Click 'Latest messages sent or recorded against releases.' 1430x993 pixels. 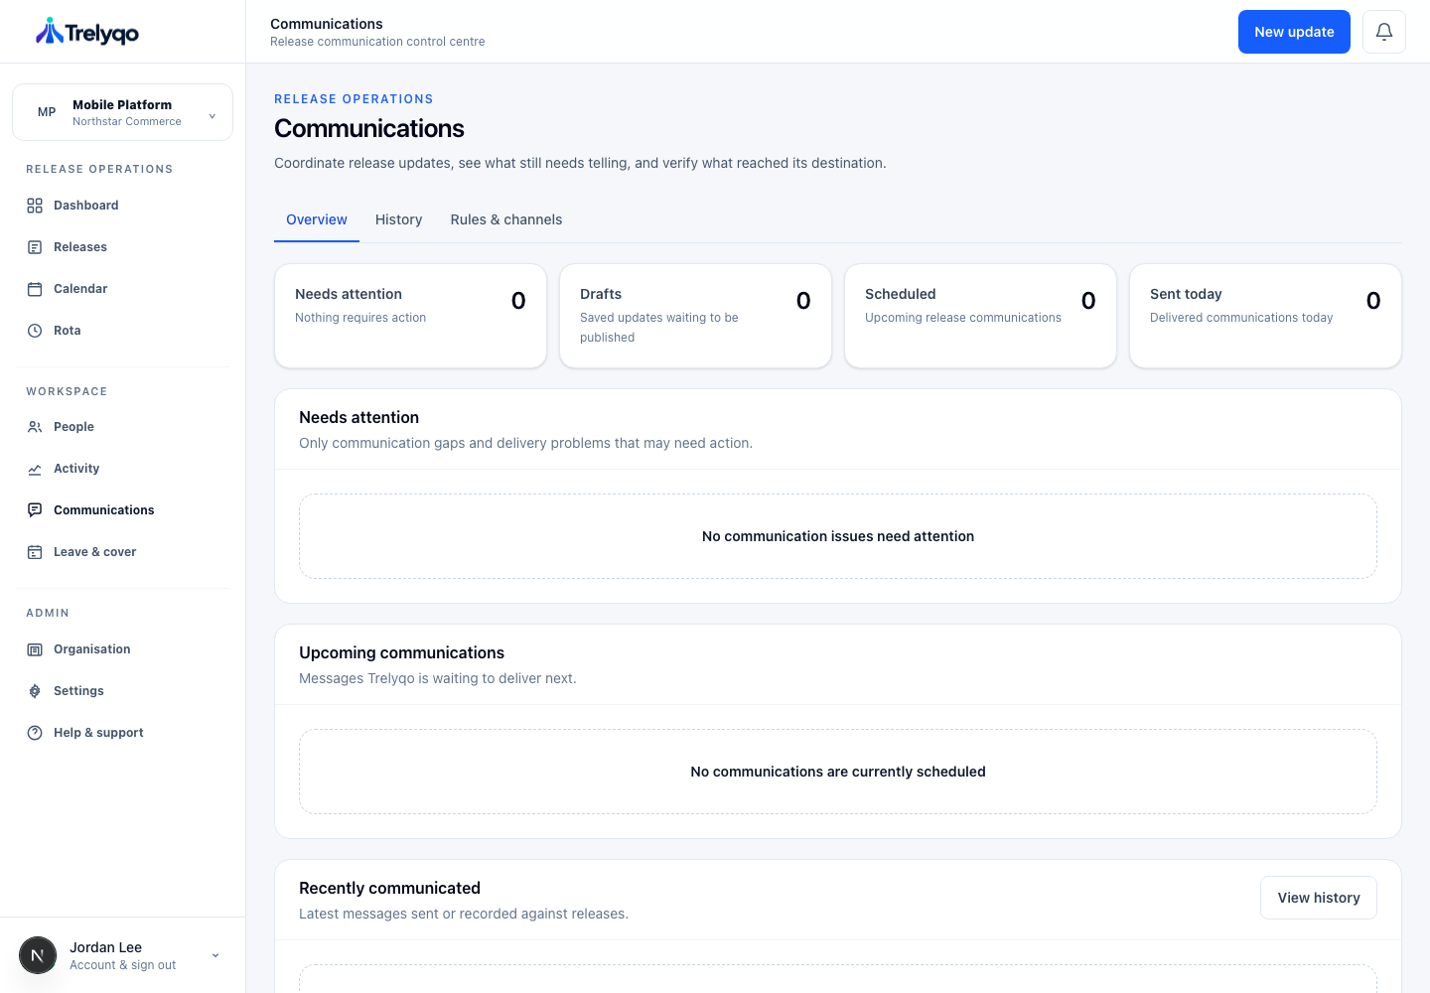(464, 914)
